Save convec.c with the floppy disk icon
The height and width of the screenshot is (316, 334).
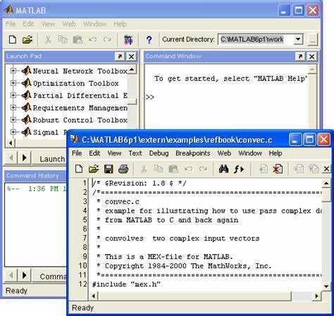109,169
